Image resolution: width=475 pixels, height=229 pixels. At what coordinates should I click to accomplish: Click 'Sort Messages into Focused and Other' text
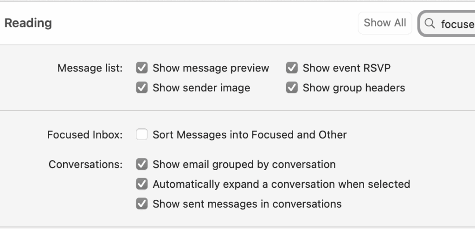[250, 134]
